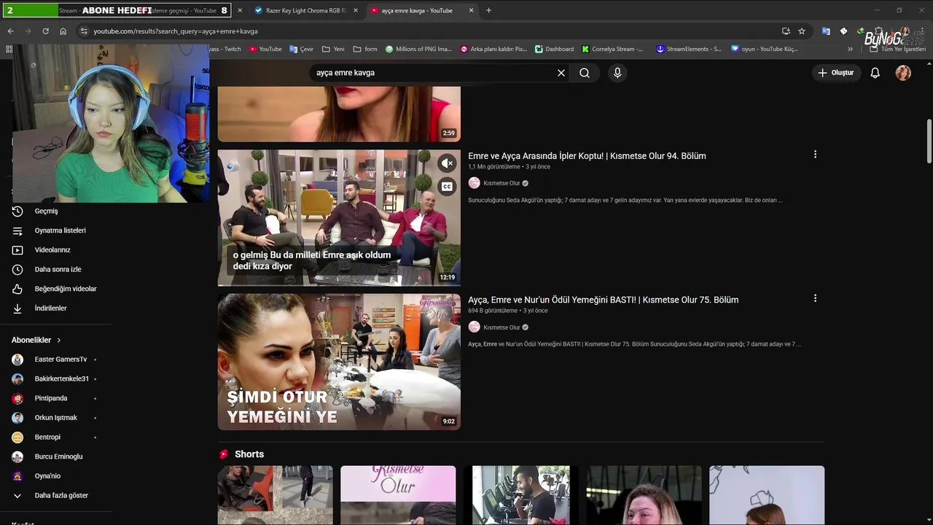Bookmark this page with the star
Screen dimensions: 933x525
click(802, 31)
